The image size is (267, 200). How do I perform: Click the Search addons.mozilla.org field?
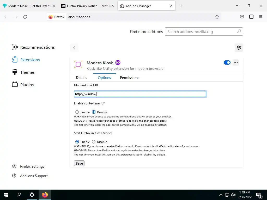pos(204,32)
